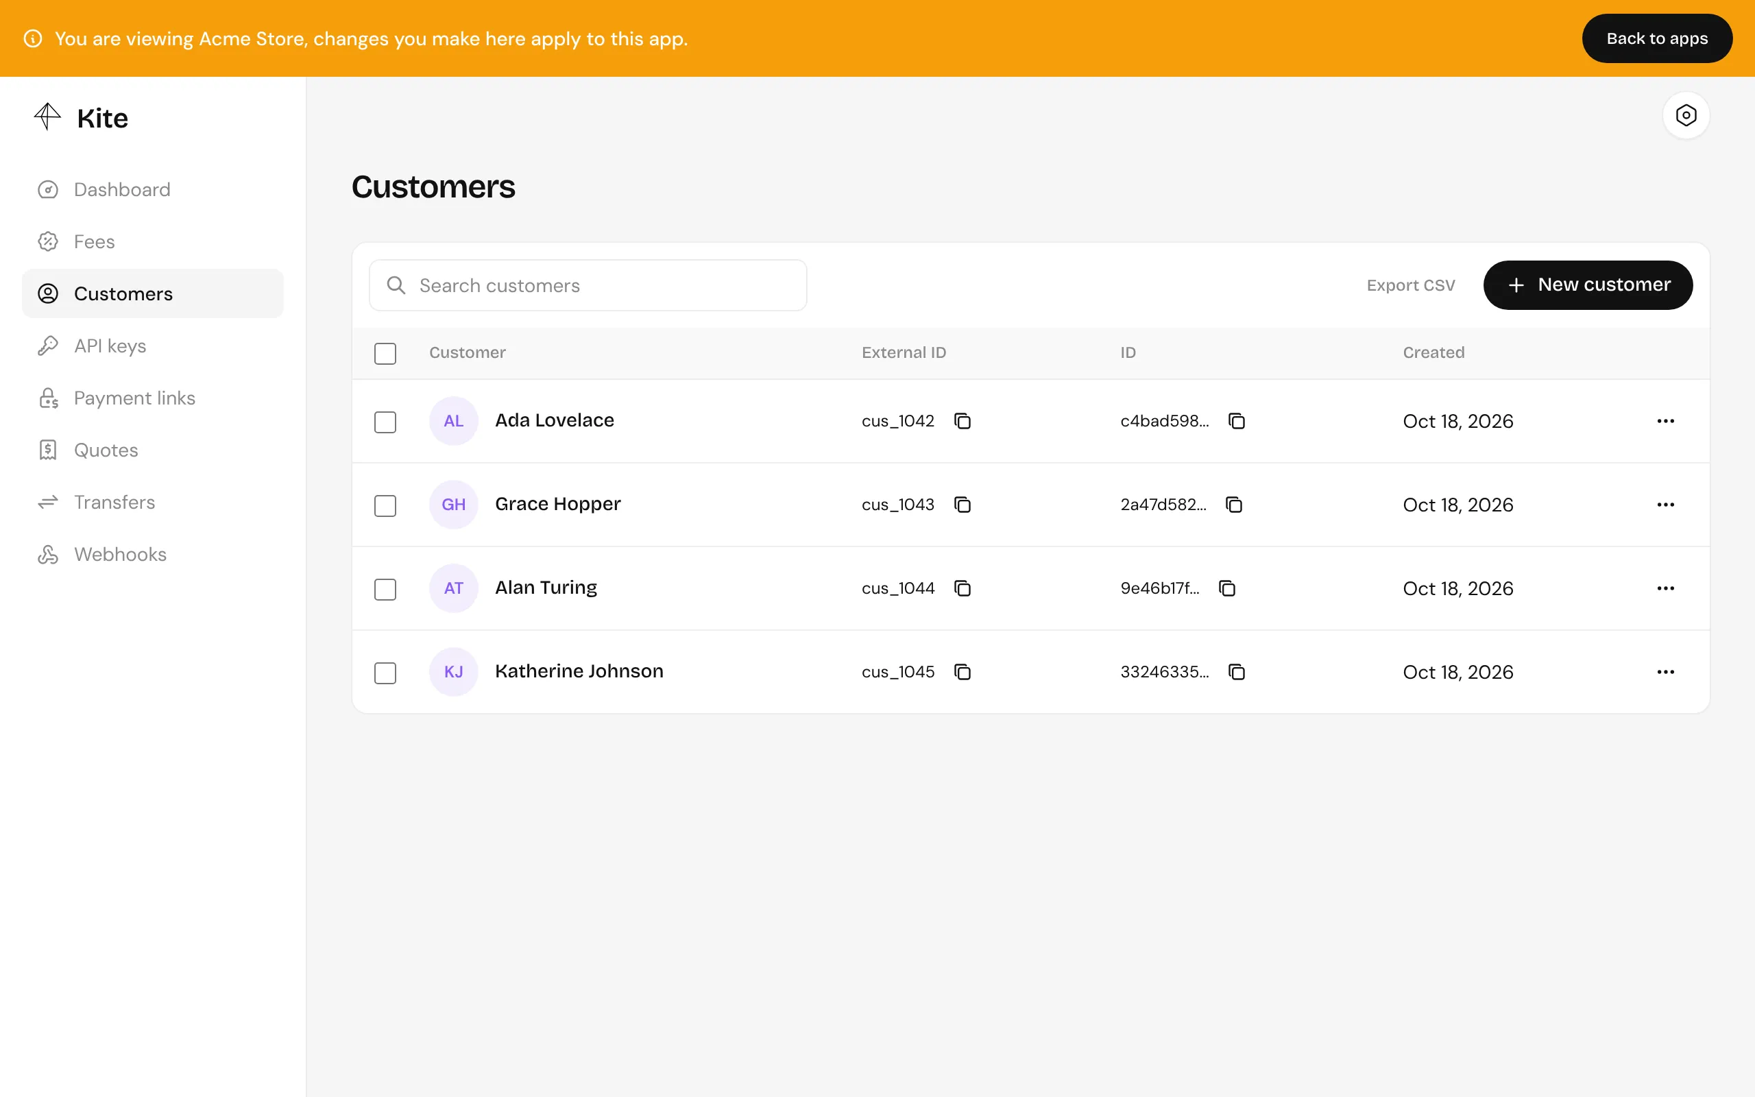Click the created date in Ada Lovelace row

click(x=1457, y=422)
